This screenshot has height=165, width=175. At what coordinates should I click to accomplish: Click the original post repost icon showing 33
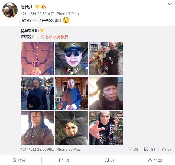pyautogui.click(x=130, y=149)
